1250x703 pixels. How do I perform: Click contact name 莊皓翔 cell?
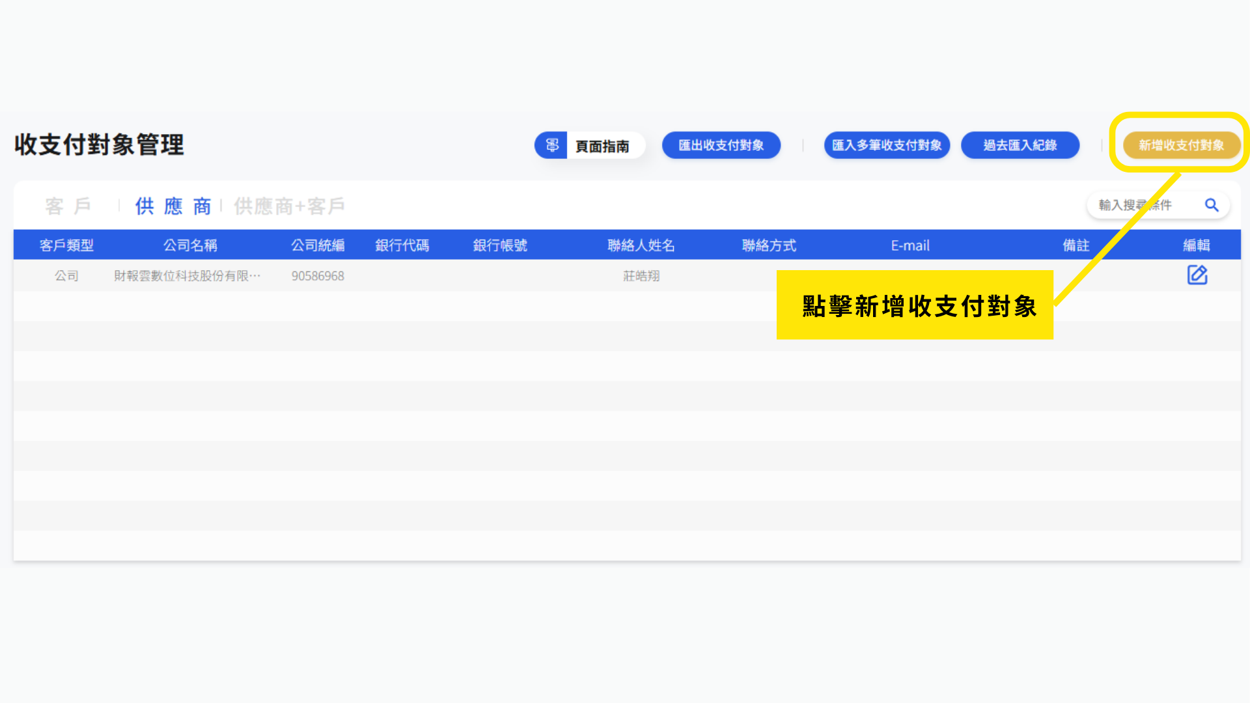[641, 276]
